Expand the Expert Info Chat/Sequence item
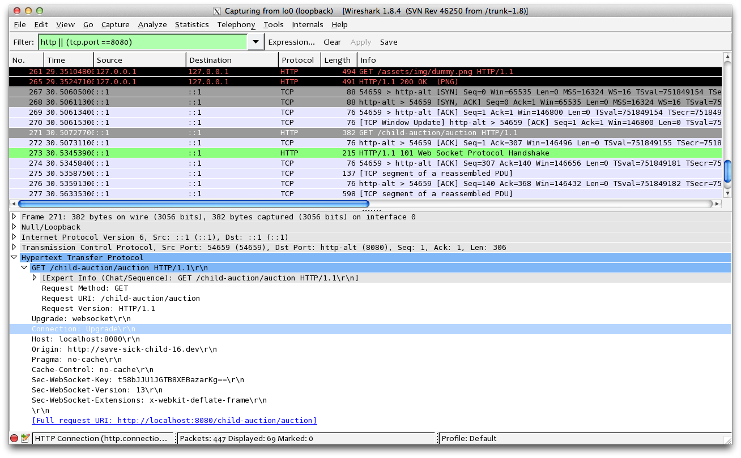741x458 pixels. (35, 278)
